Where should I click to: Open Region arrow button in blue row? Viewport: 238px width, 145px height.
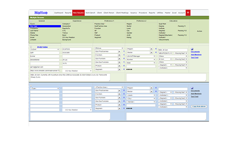point(151,88)
